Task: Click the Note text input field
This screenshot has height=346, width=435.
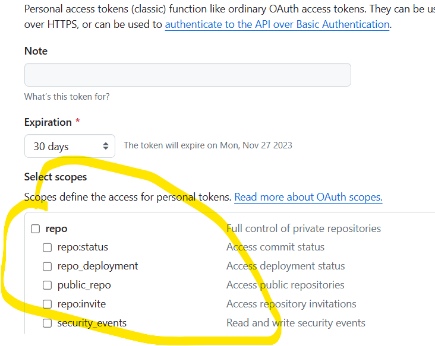Action: [x=187, y=75]
